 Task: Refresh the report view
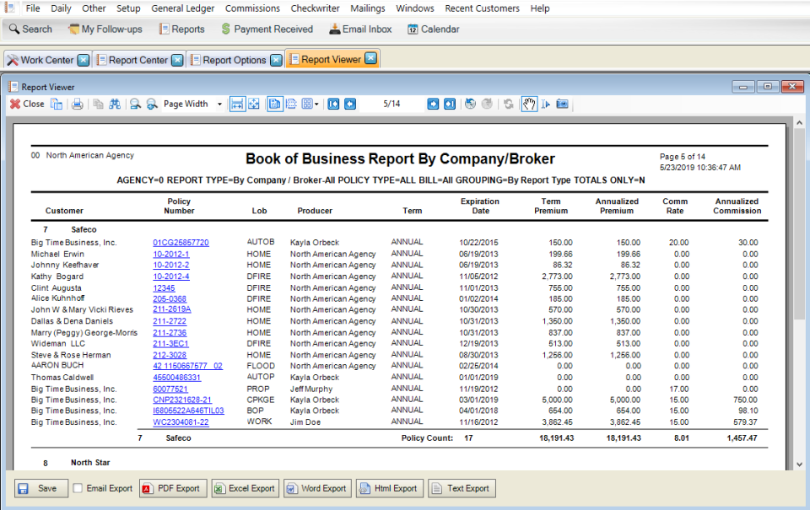[508, 104]
